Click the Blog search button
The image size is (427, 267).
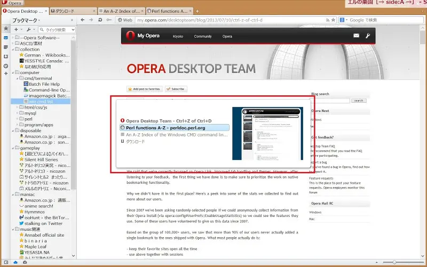pos(359,101)
